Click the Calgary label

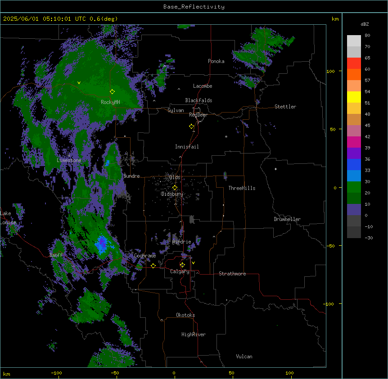tap(180, 271)
